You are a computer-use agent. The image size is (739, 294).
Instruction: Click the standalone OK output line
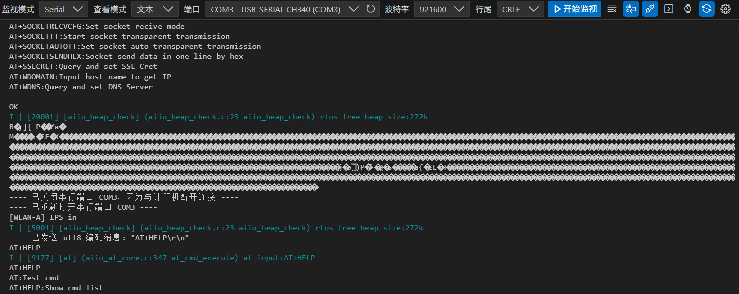tap(14, 107)
